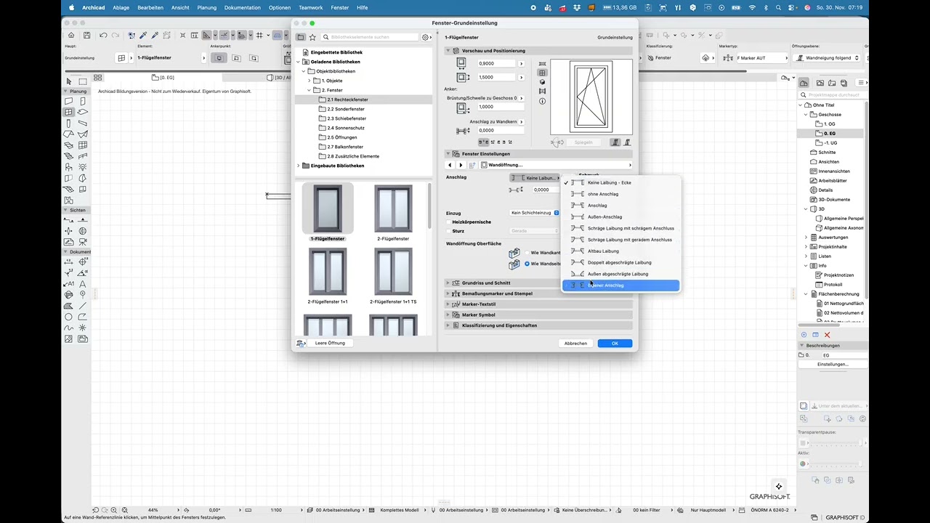Click the Undo arrow in the toolbar
930x523 pixels.
103,35
